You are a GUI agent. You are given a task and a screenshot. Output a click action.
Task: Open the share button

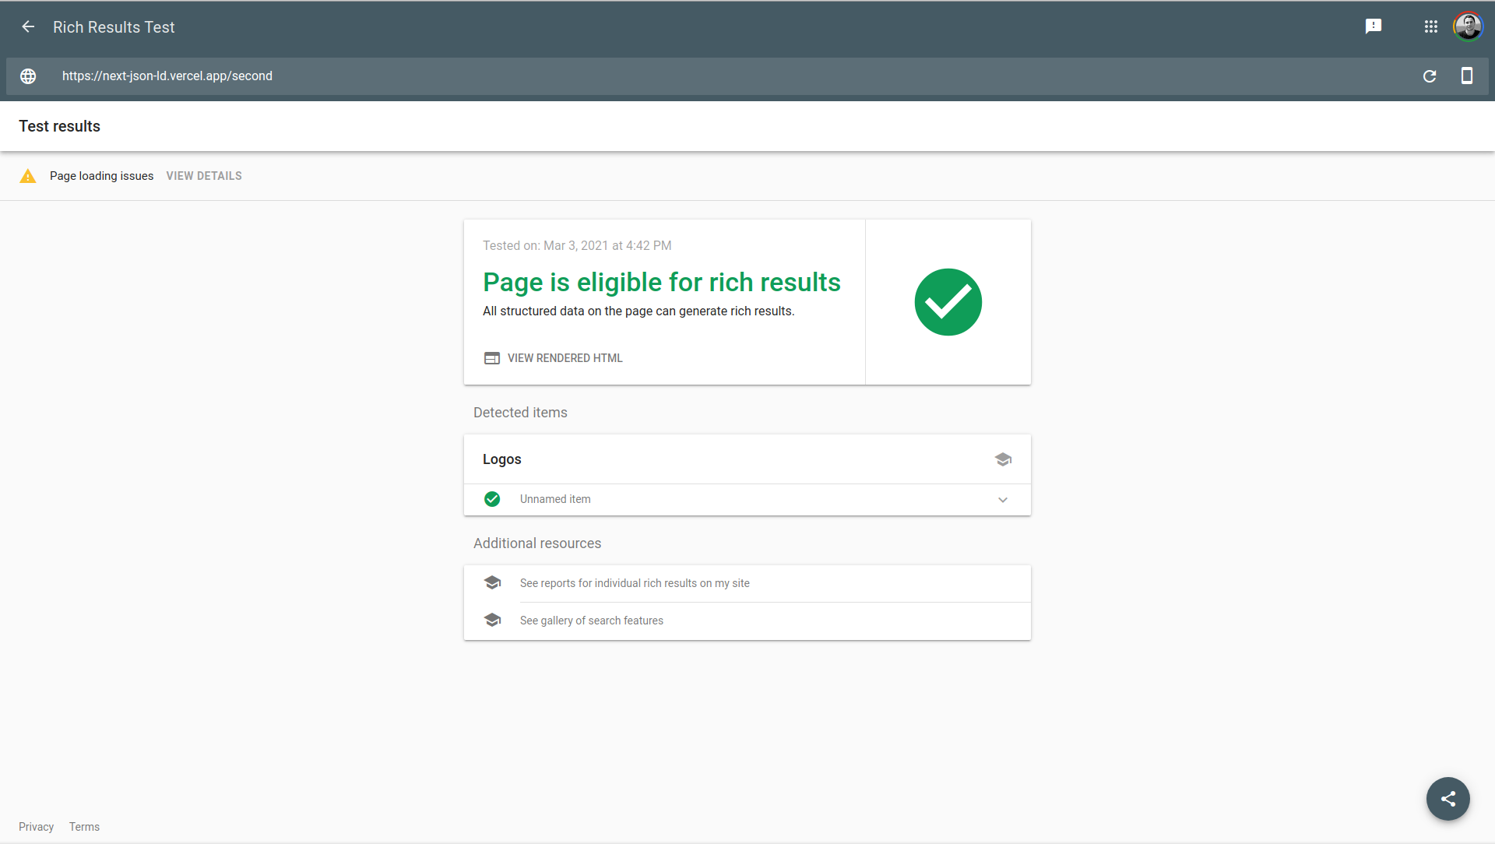coord(1448,799)
